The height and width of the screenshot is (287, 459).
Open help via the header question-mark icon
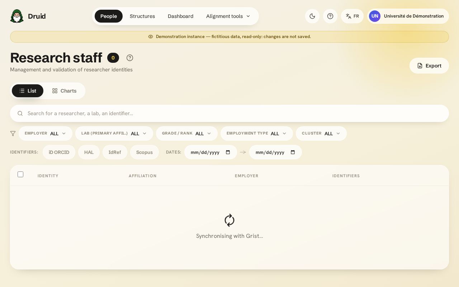(x=330, y=16)
